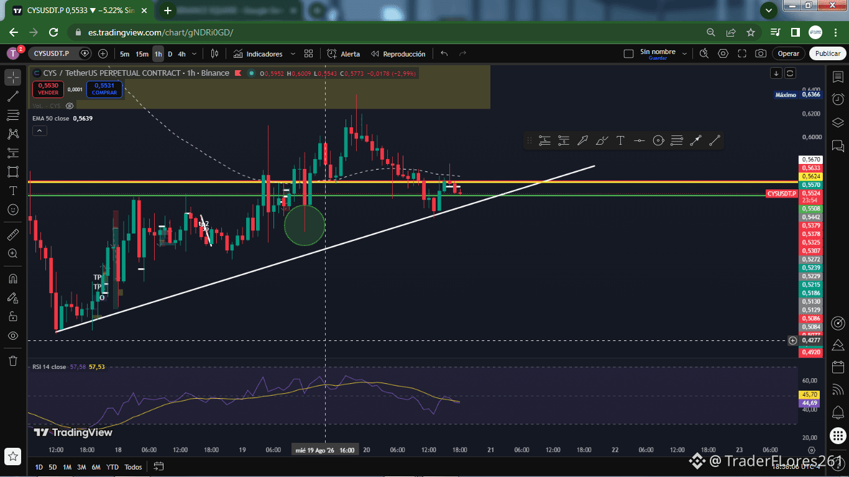The width and height of the screenshot is (849, 477).
Task: Switch to the 5m timeframe
Action: point(125,54)
